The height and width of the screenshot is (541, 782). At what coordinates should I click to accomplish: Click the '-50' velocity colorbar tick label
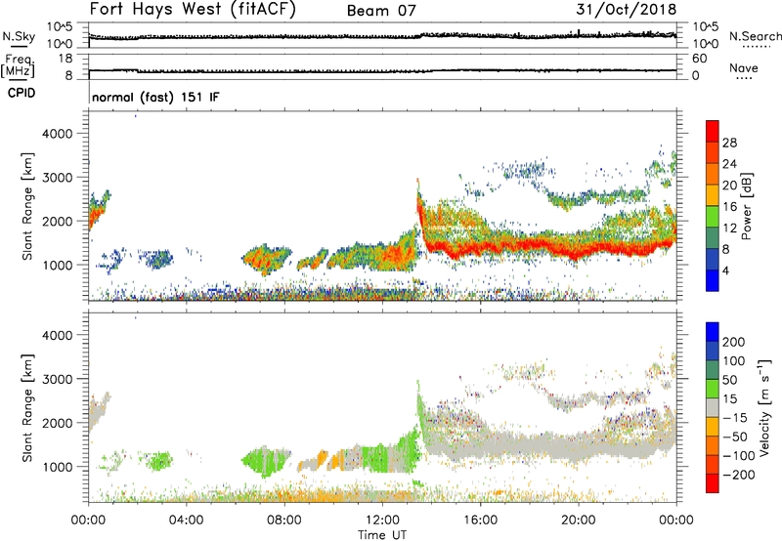coord(735,437)
